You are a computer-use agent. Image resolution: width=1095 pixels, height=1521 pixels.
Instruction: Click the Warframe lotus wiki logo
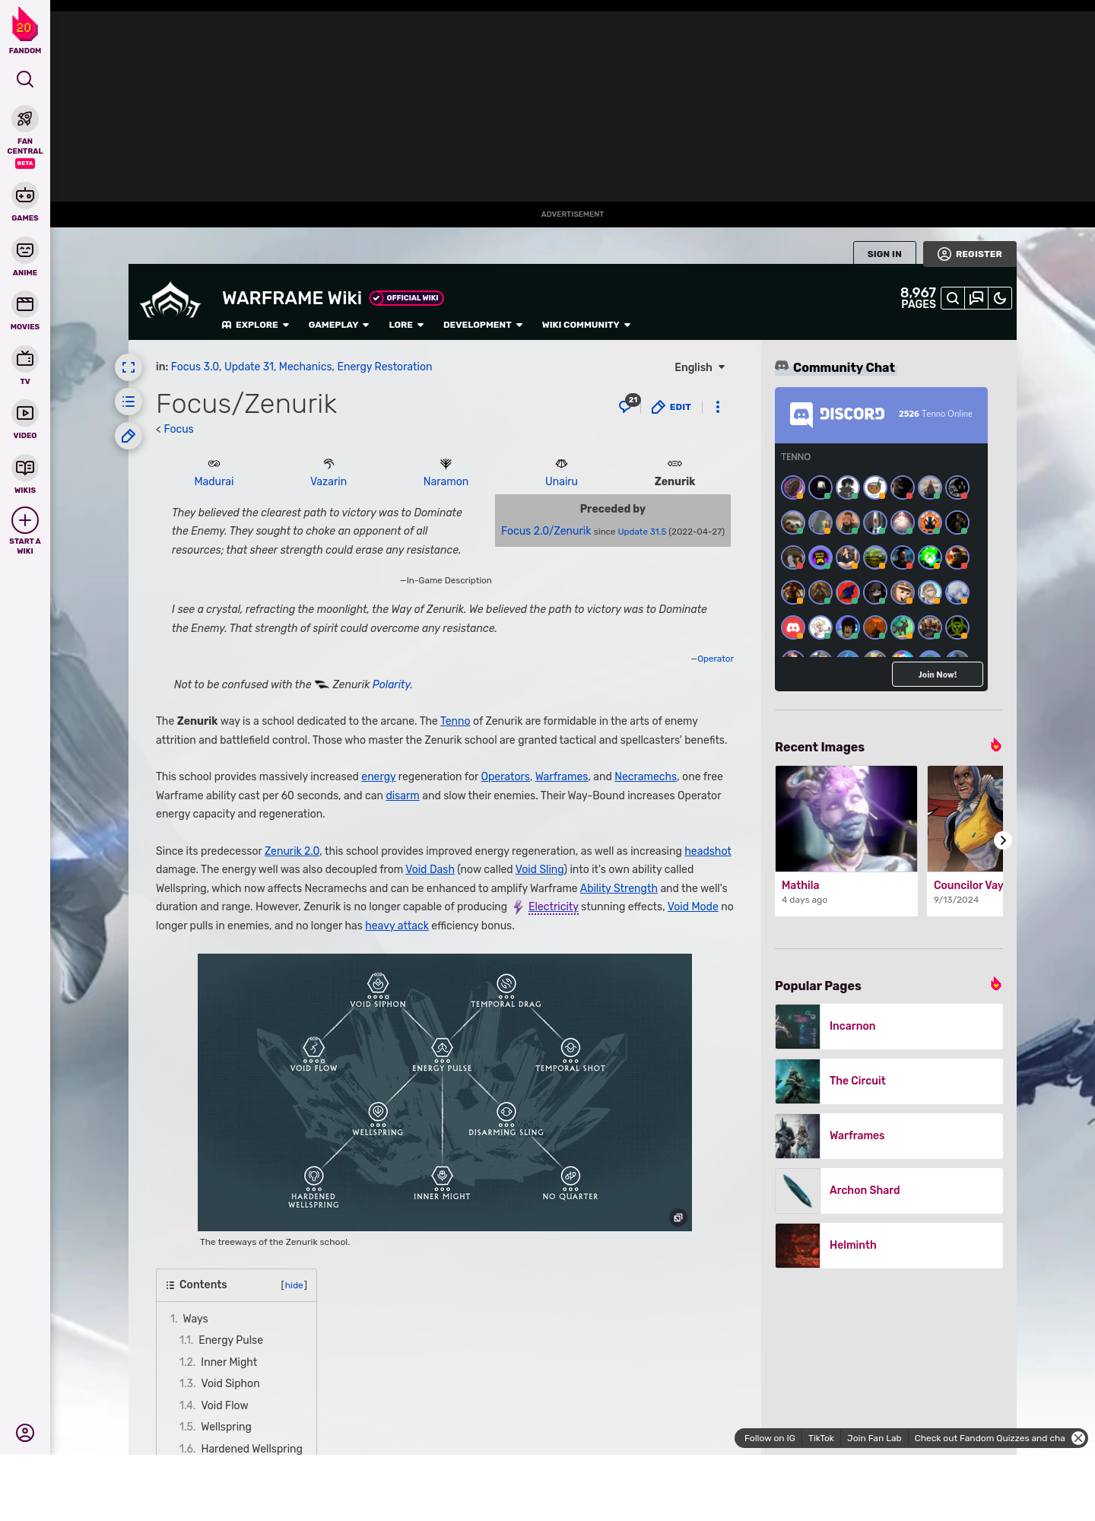(170, 301)
